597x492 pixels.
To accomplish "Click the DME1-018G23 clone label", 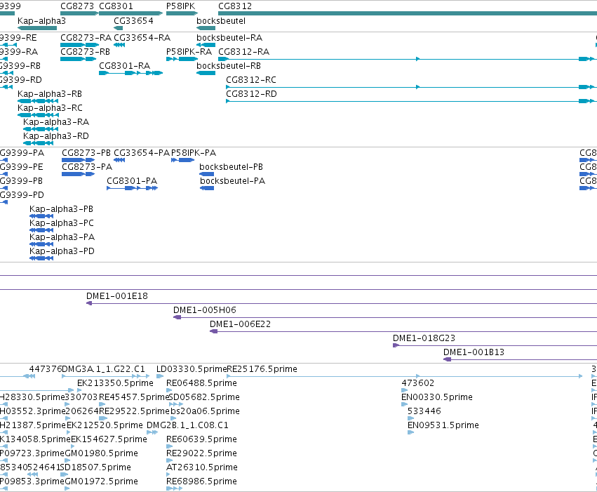I will (x=424, y=338).
